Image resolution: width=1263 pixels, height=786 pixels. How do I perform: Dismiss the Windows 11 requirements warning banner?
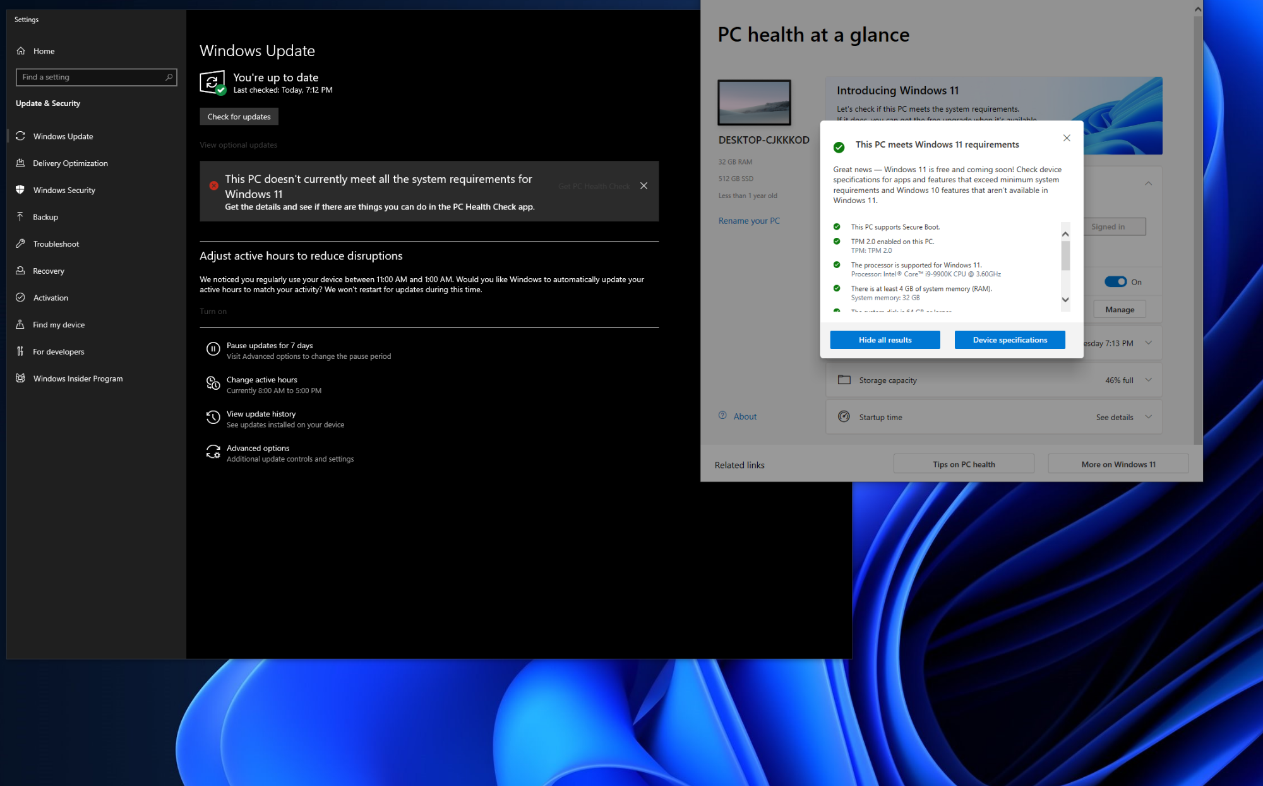643,185
